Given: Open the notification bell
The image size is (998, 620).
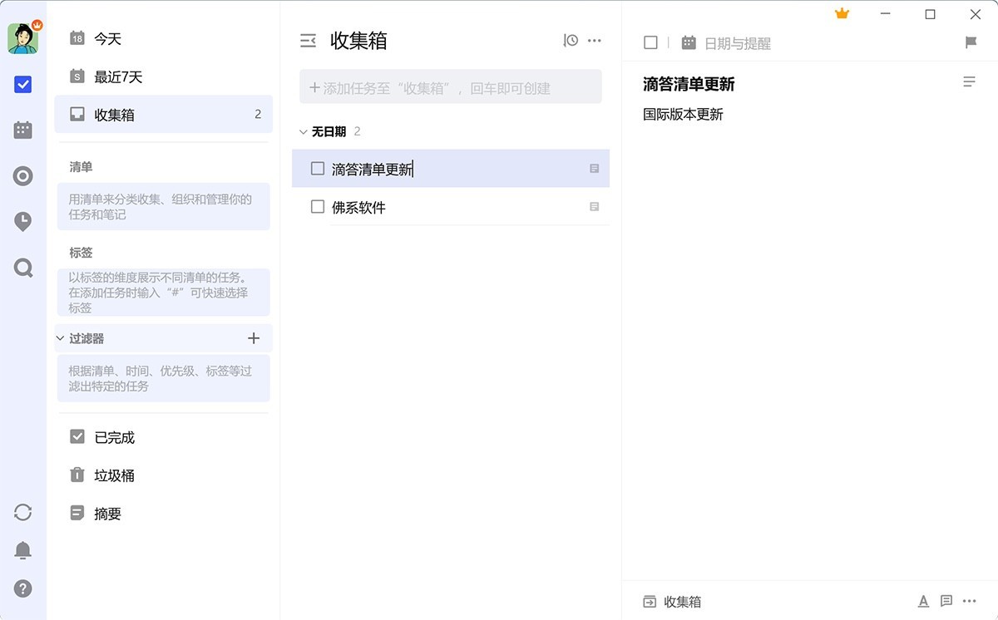Looking at the screenshot, I should 23,550.
